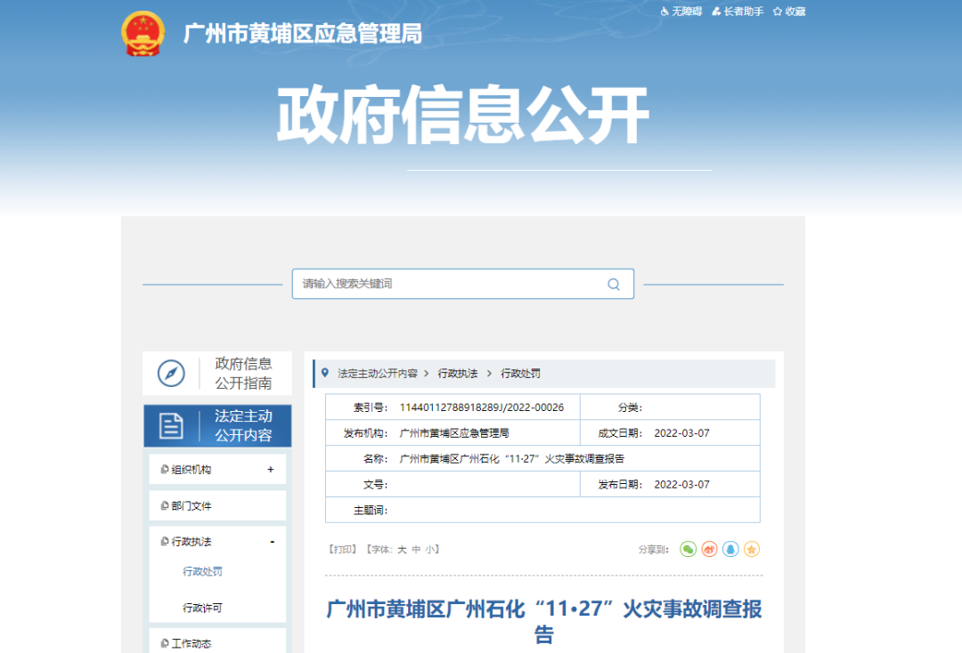Click the file icon beside 行政执法
This screenshot has width=962, height=653.
coord(165,541)
